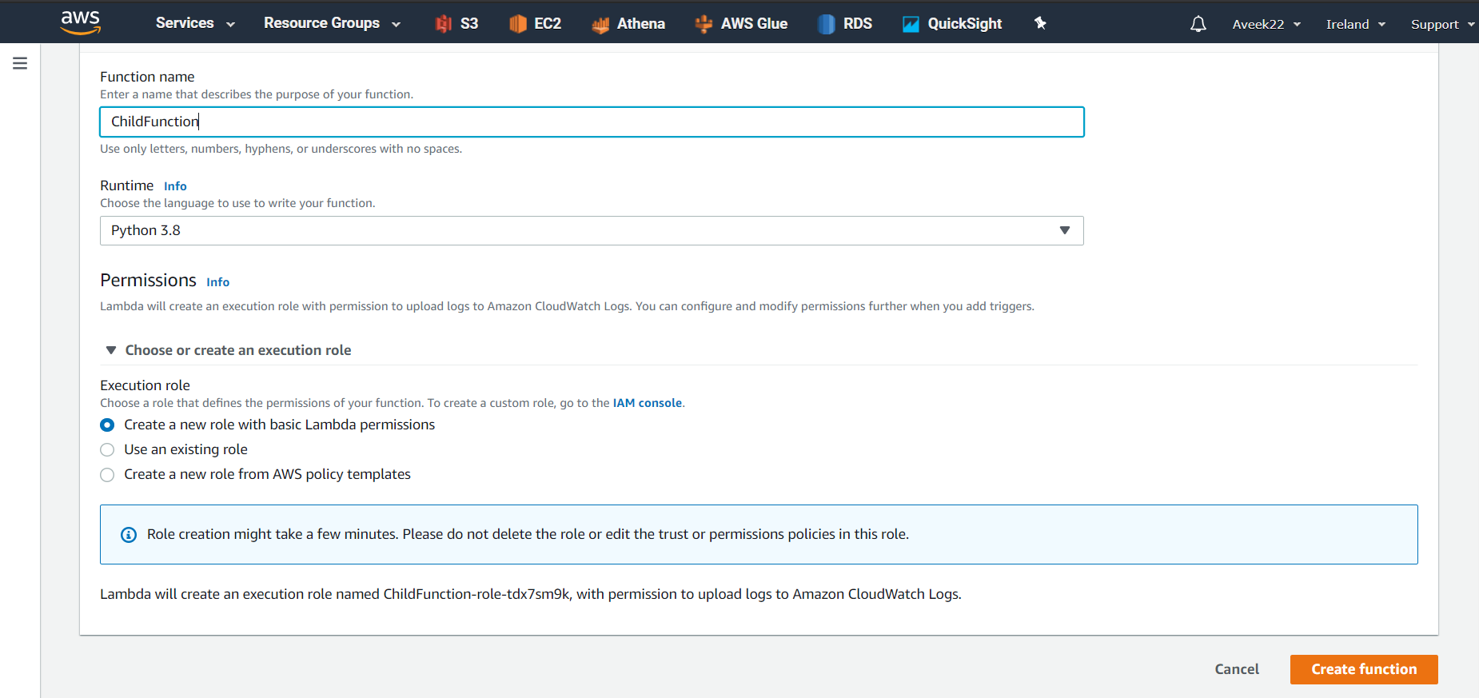Open the EC2 shortcut icon

(x=518, y=24)
